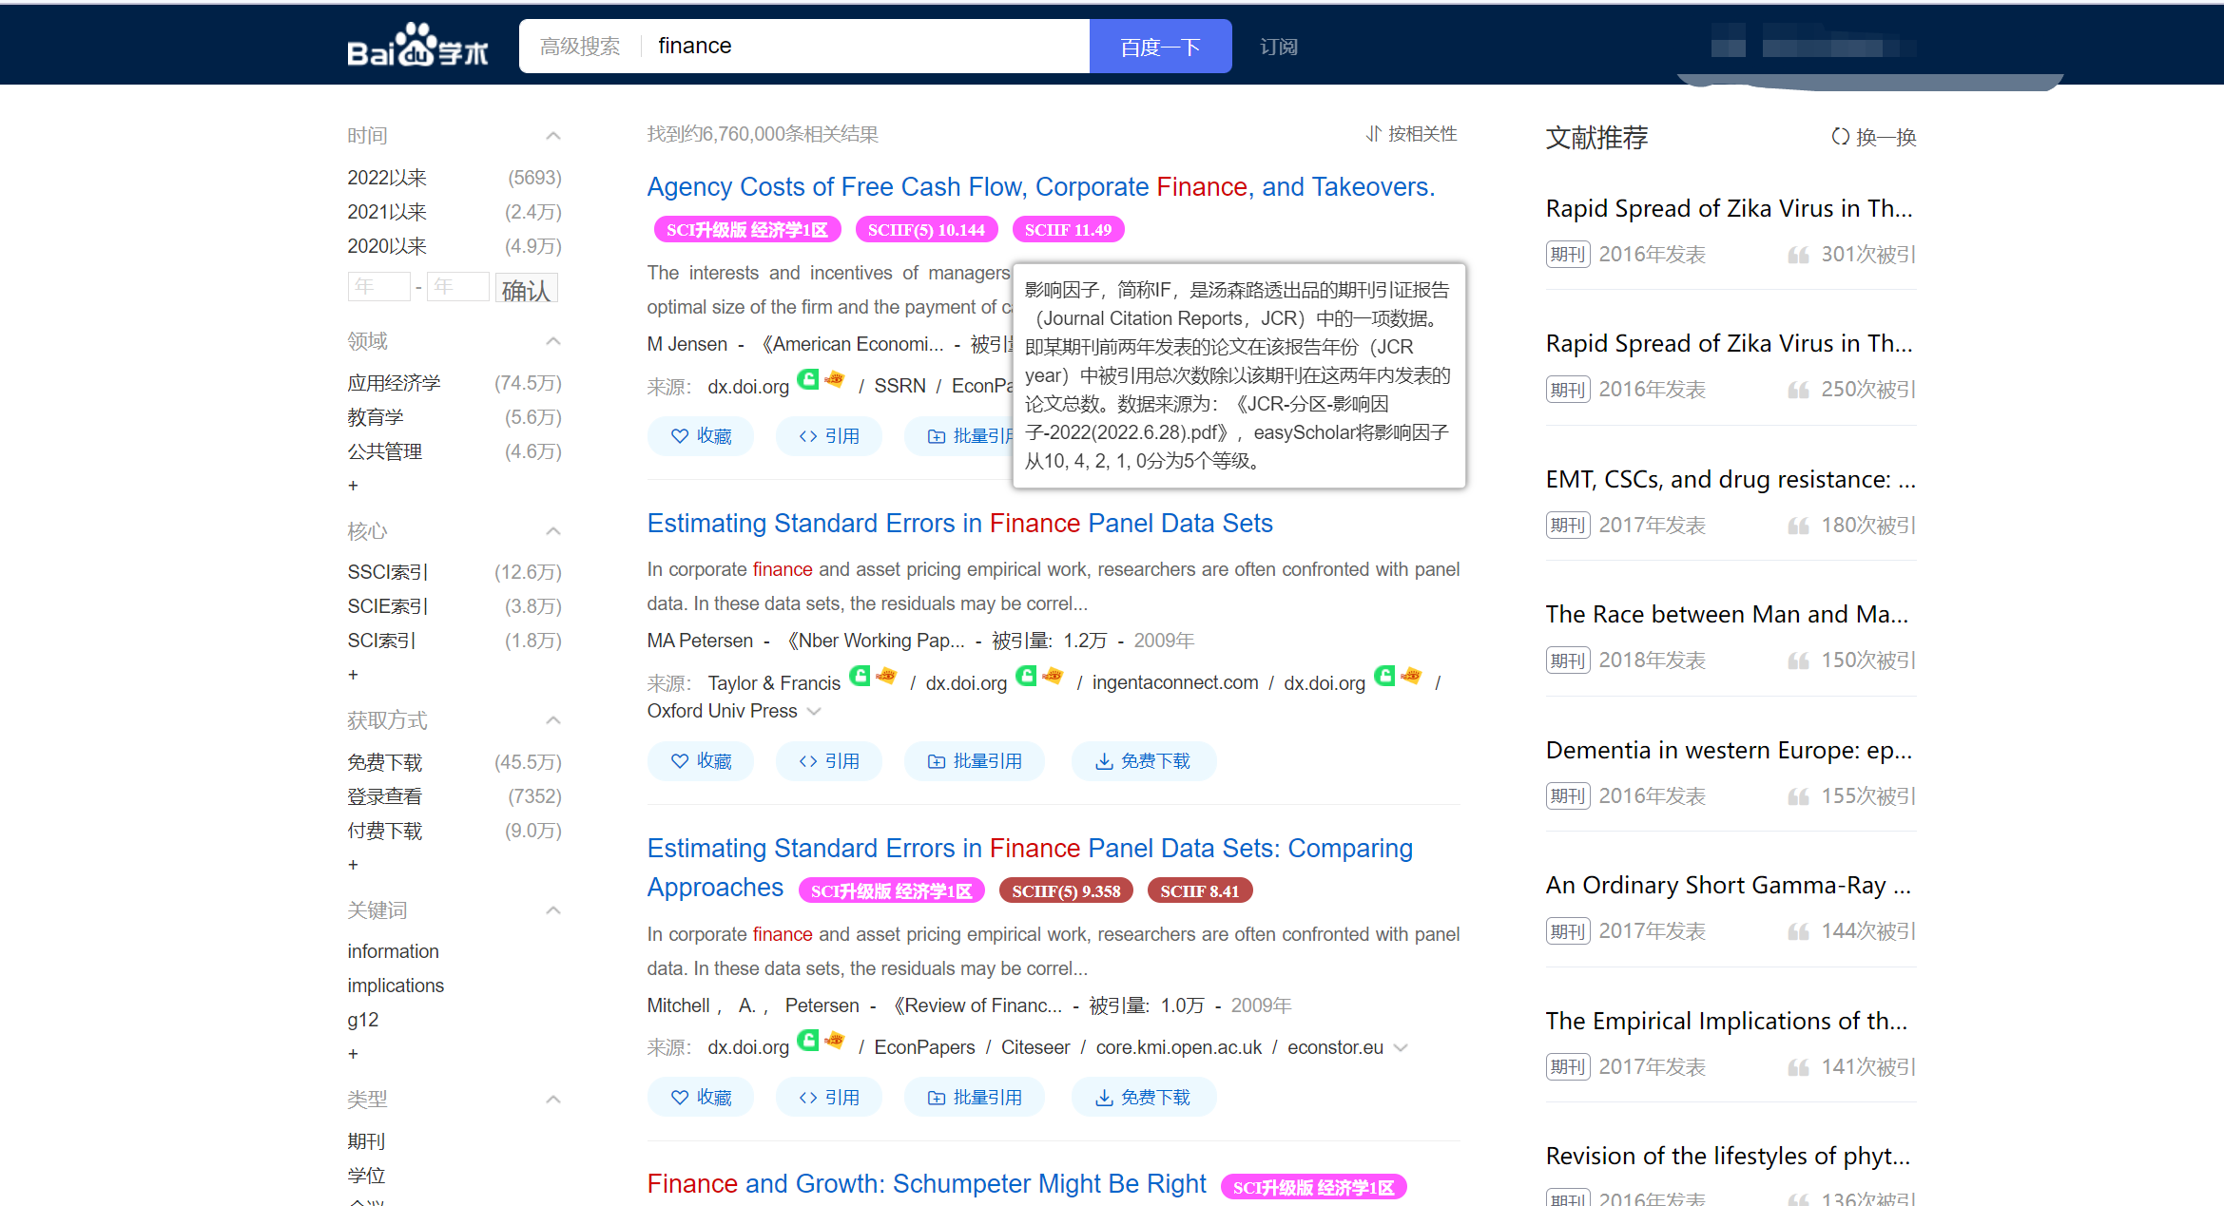Click ingentaconnect.com source link
Screen dimensions: 2224x1206
1174,682
